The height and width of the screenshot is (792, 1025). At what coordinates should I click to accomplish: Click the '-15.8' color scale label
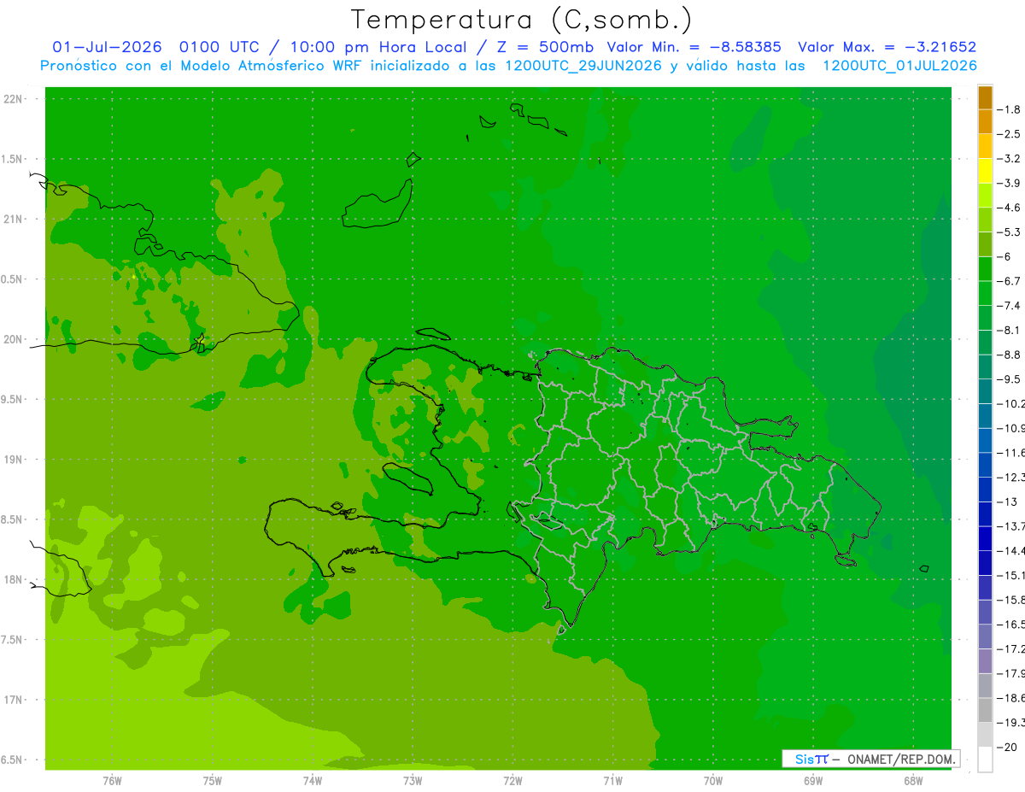[x=1011, y=600]
